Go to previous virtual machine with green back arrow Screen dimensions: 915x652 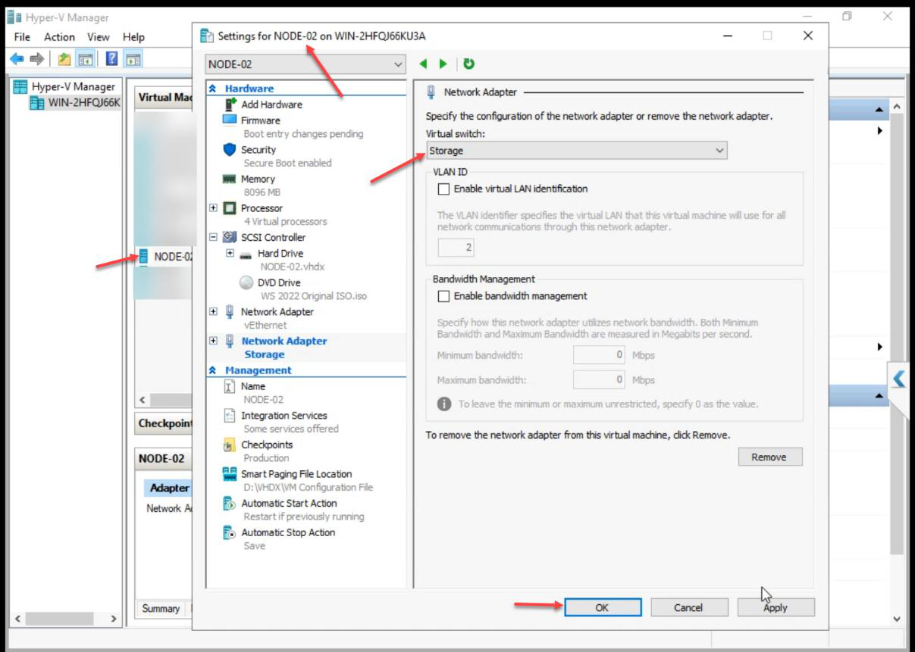pyautogui.click(x=424, y=64)
